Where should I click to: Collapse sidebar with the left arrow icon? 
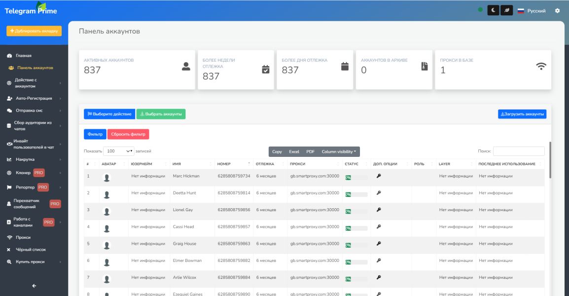tap(34, 285)
